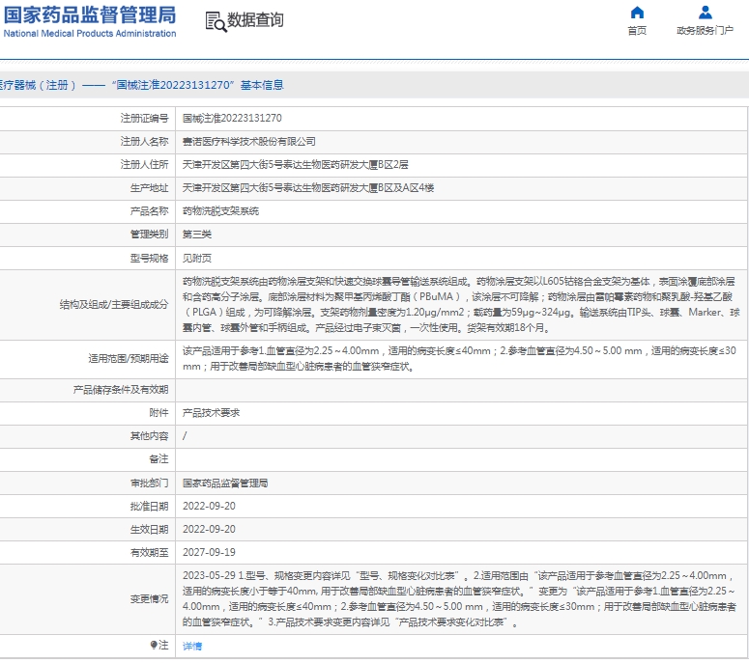Select registration number 国械注准20223131270 value
The height and width of the screenshot is (663, 749).
pyautogui.click(x=232, y=119)
